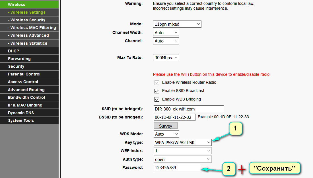Click the Survey button
The width and height of the screenshot is (313, 178).
(x=166, y=126)
